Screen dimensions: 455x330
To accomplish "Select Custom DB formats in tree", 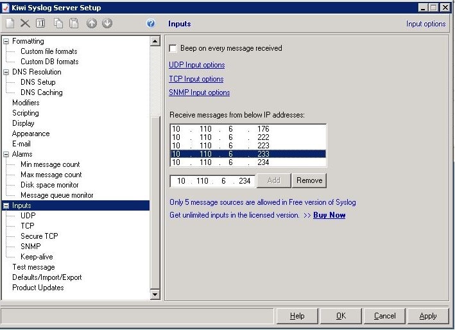I will pos(49,62).
